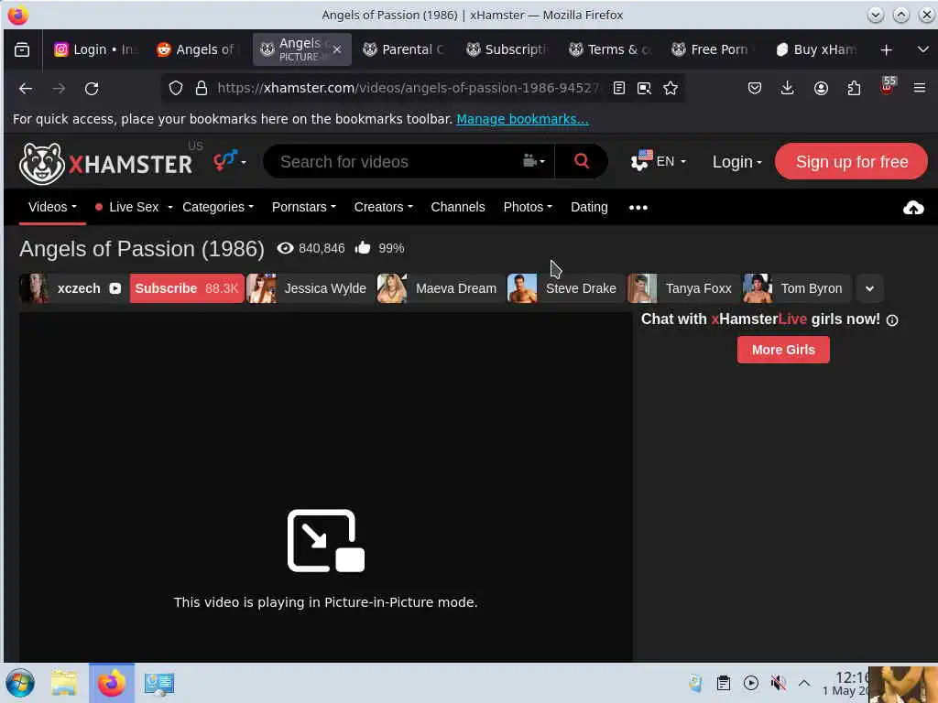Reload the current page
938x703 pixels.
[x=92, y=89]
